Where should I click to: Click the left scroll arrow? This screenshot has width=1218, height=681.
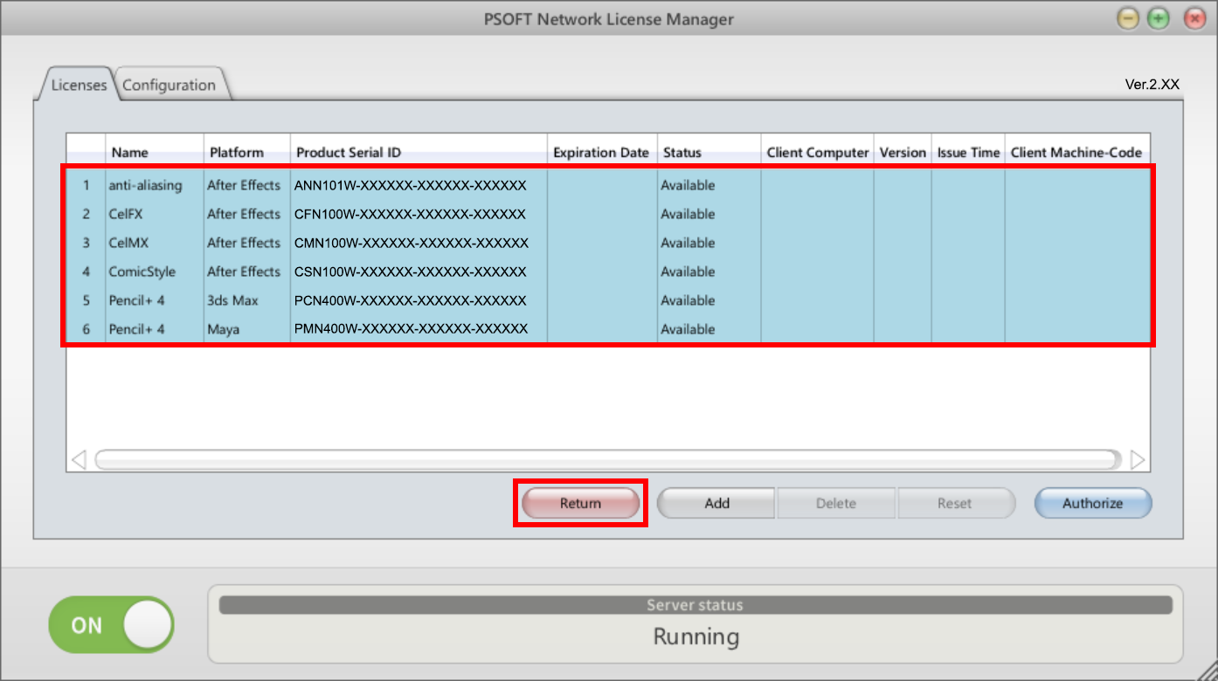(79, 459)
